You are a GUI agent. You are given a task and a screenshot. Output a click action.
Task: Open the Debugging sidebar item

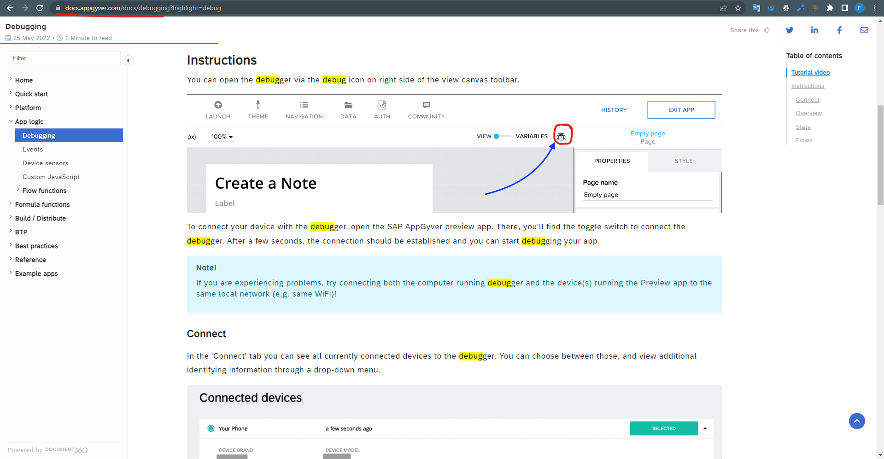[x=69, y=135]
